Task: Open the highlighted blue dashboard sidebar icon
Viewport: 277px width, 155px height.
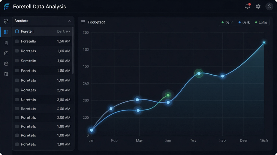Action: click(x=6, y=32)
